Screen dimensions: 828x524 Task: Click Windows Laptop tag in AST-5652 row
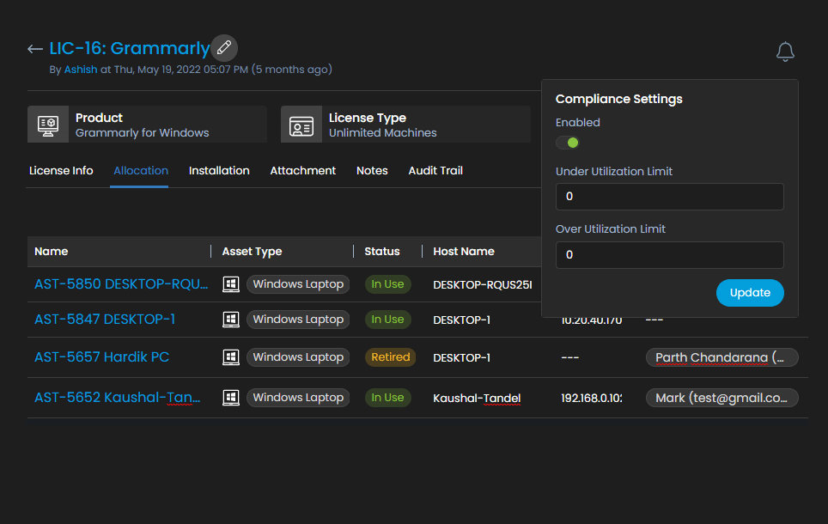298,398
